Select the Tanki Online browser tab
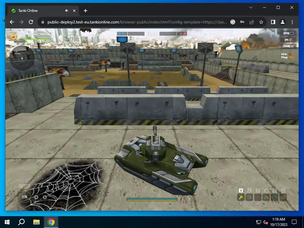 (43, 11)
